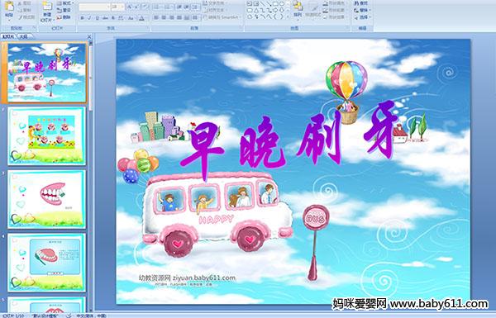The width and height of the screenshot is (496, 318).
Task: Switch to the Slides tab in pane
Action: 8,36
